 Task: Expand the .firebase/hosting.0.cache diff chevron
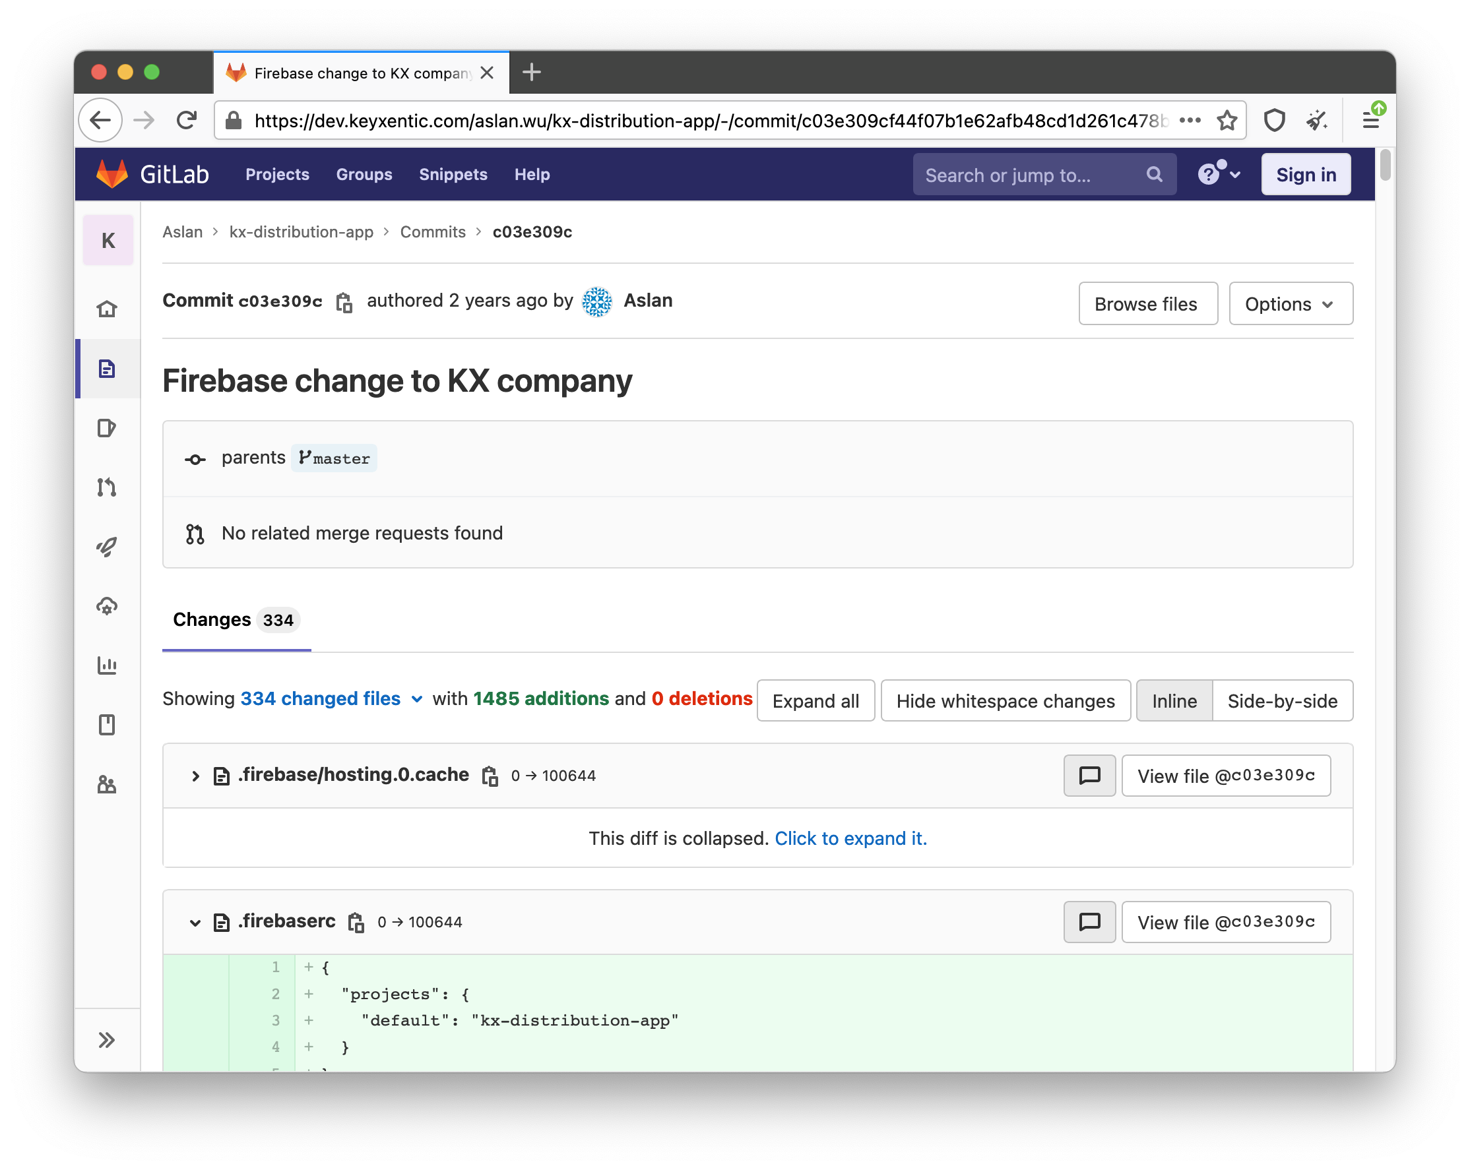click(x=195, y=776)
